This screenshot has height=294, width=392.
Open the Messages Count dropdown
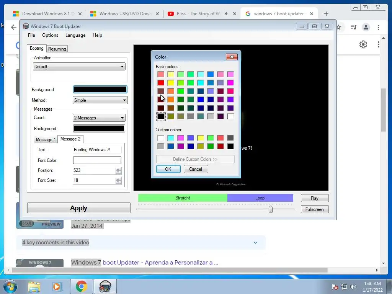coord(99,118)
